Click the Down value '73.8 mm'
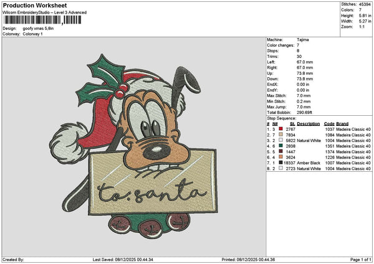The height and width of the screenshot is (264, 374). 305,79
